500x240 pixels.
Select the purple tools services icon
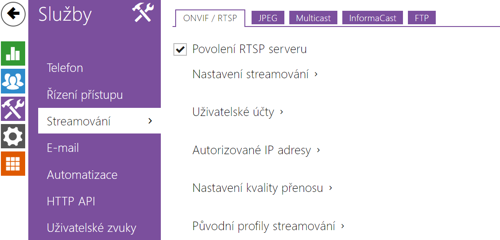13,108
